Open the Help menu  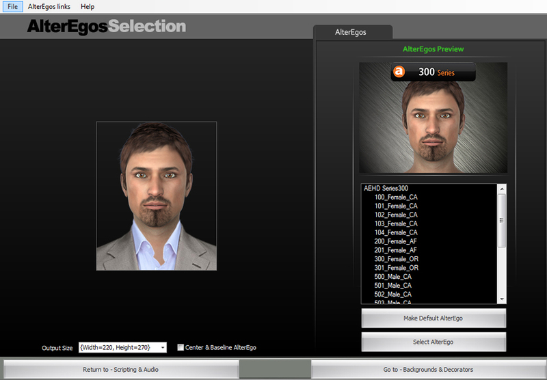(88, 7)
